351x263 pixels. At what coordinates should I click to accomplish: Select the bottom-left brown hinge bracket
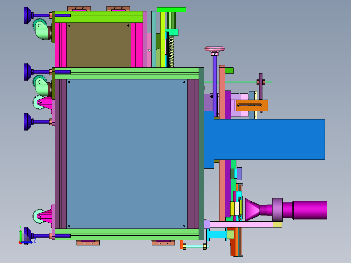(x=88, y=242)
